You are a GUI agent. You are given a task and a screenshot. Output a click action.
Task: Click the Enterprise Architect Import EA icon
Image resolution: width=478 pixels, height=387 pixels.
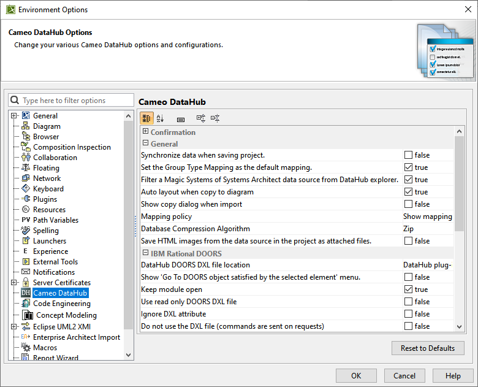pyautogui.click(x=26, y=337)
